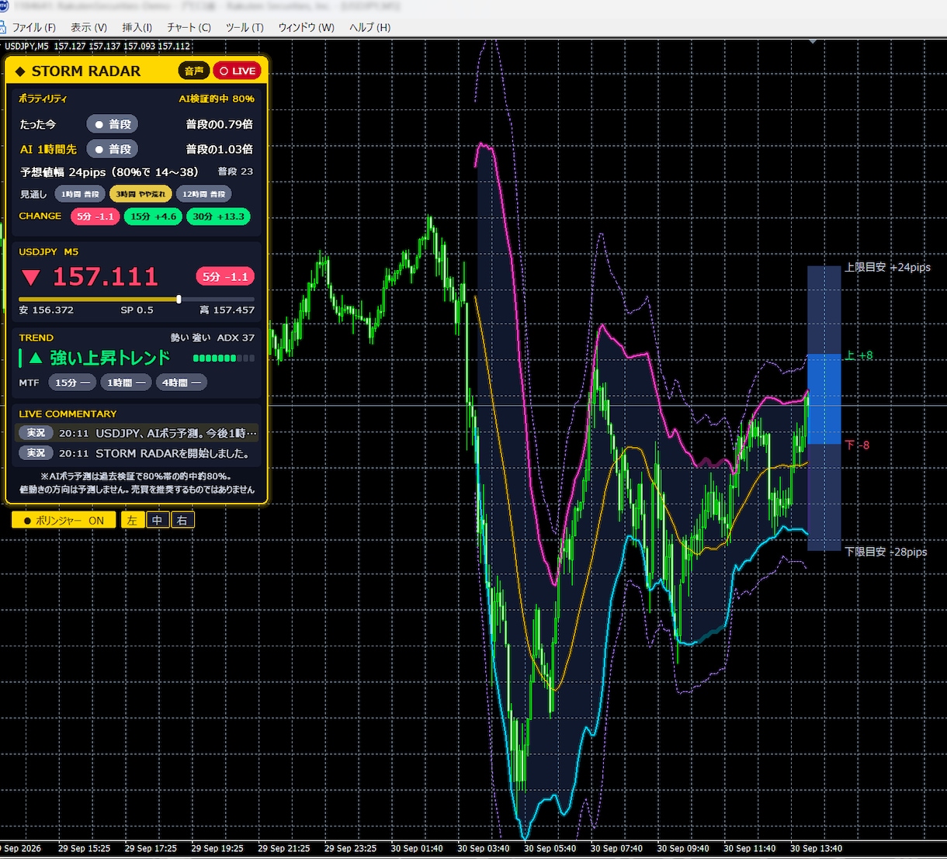Click the '下限目安 -28pips' chart label
Screen dimensions: 947x859
[886, 552]
